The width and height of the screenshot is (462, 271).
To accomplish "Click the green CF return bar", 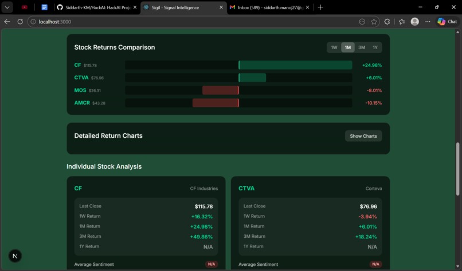I will point(295,65).
